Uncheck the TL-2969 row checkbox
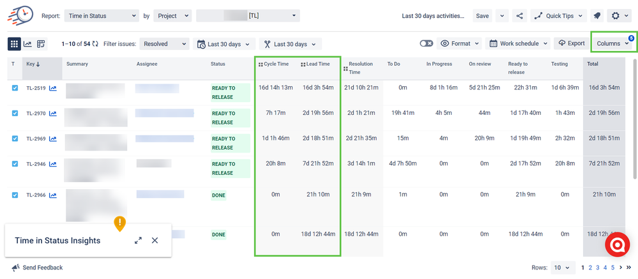The image size is (638, 279). coord(15,139)
